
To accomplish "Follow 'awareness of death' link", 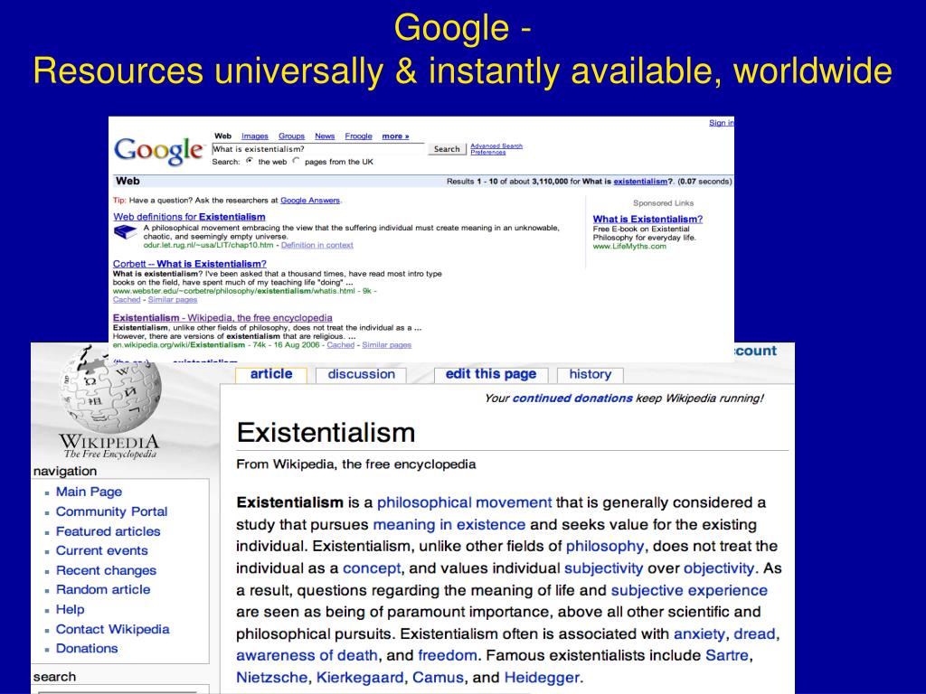I will tap(307, 656).
